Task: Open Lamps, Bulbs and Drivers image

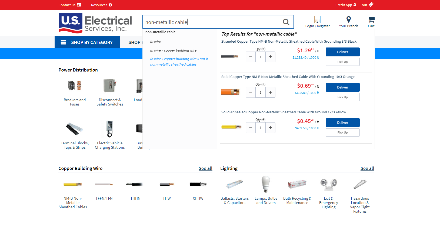Action: pyautogui.click(x=266, y=184)
